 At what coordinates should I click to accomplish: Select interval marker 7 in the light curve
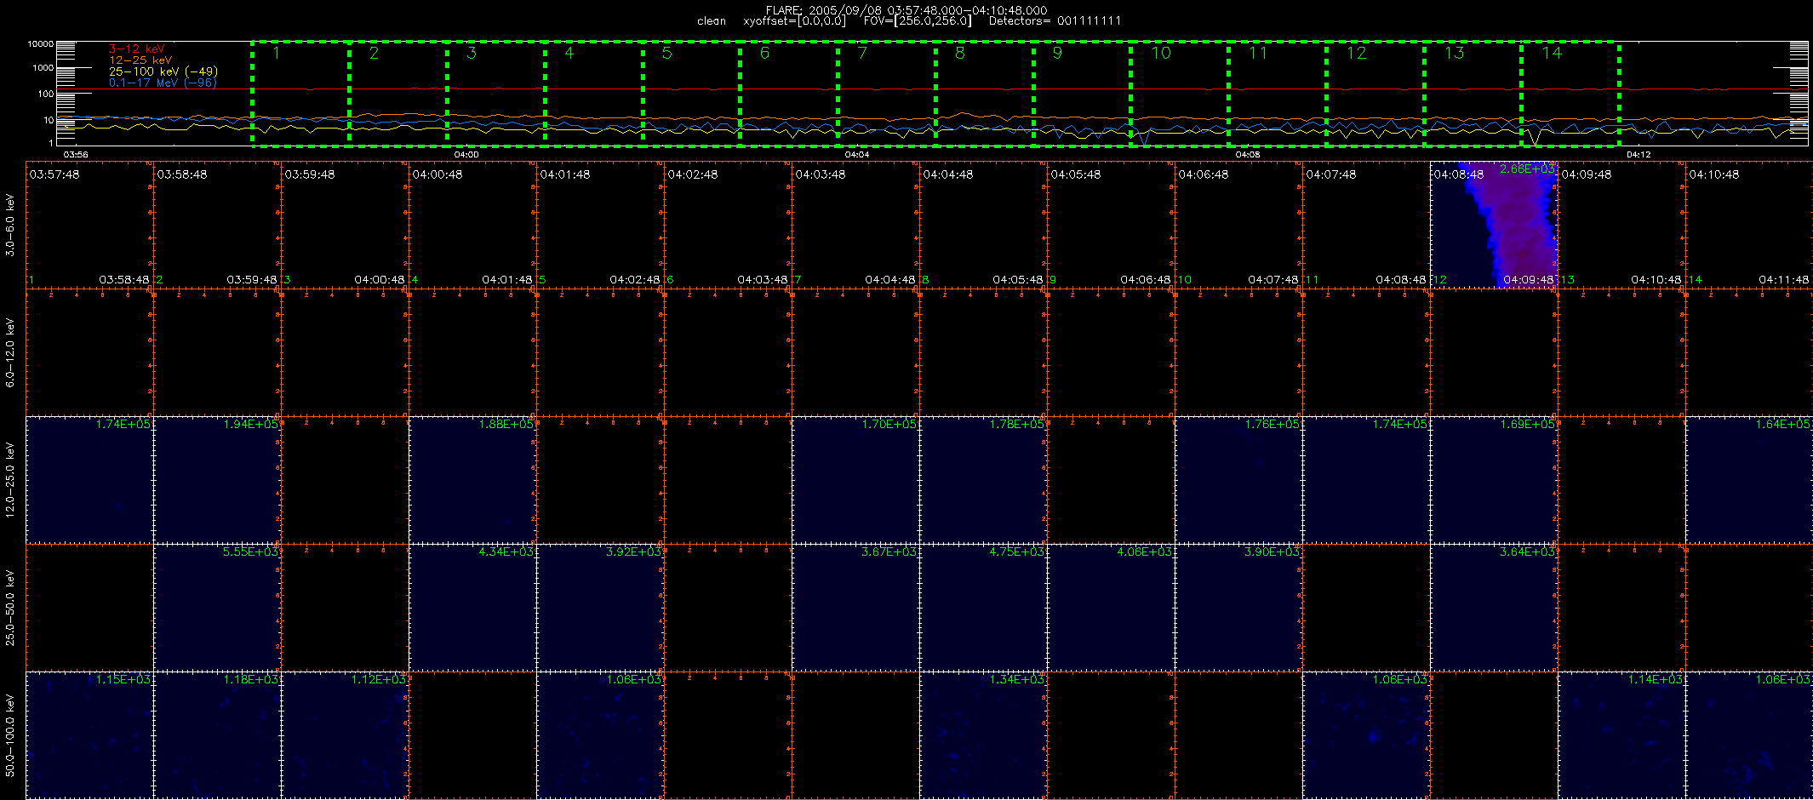tap(862, 53)
